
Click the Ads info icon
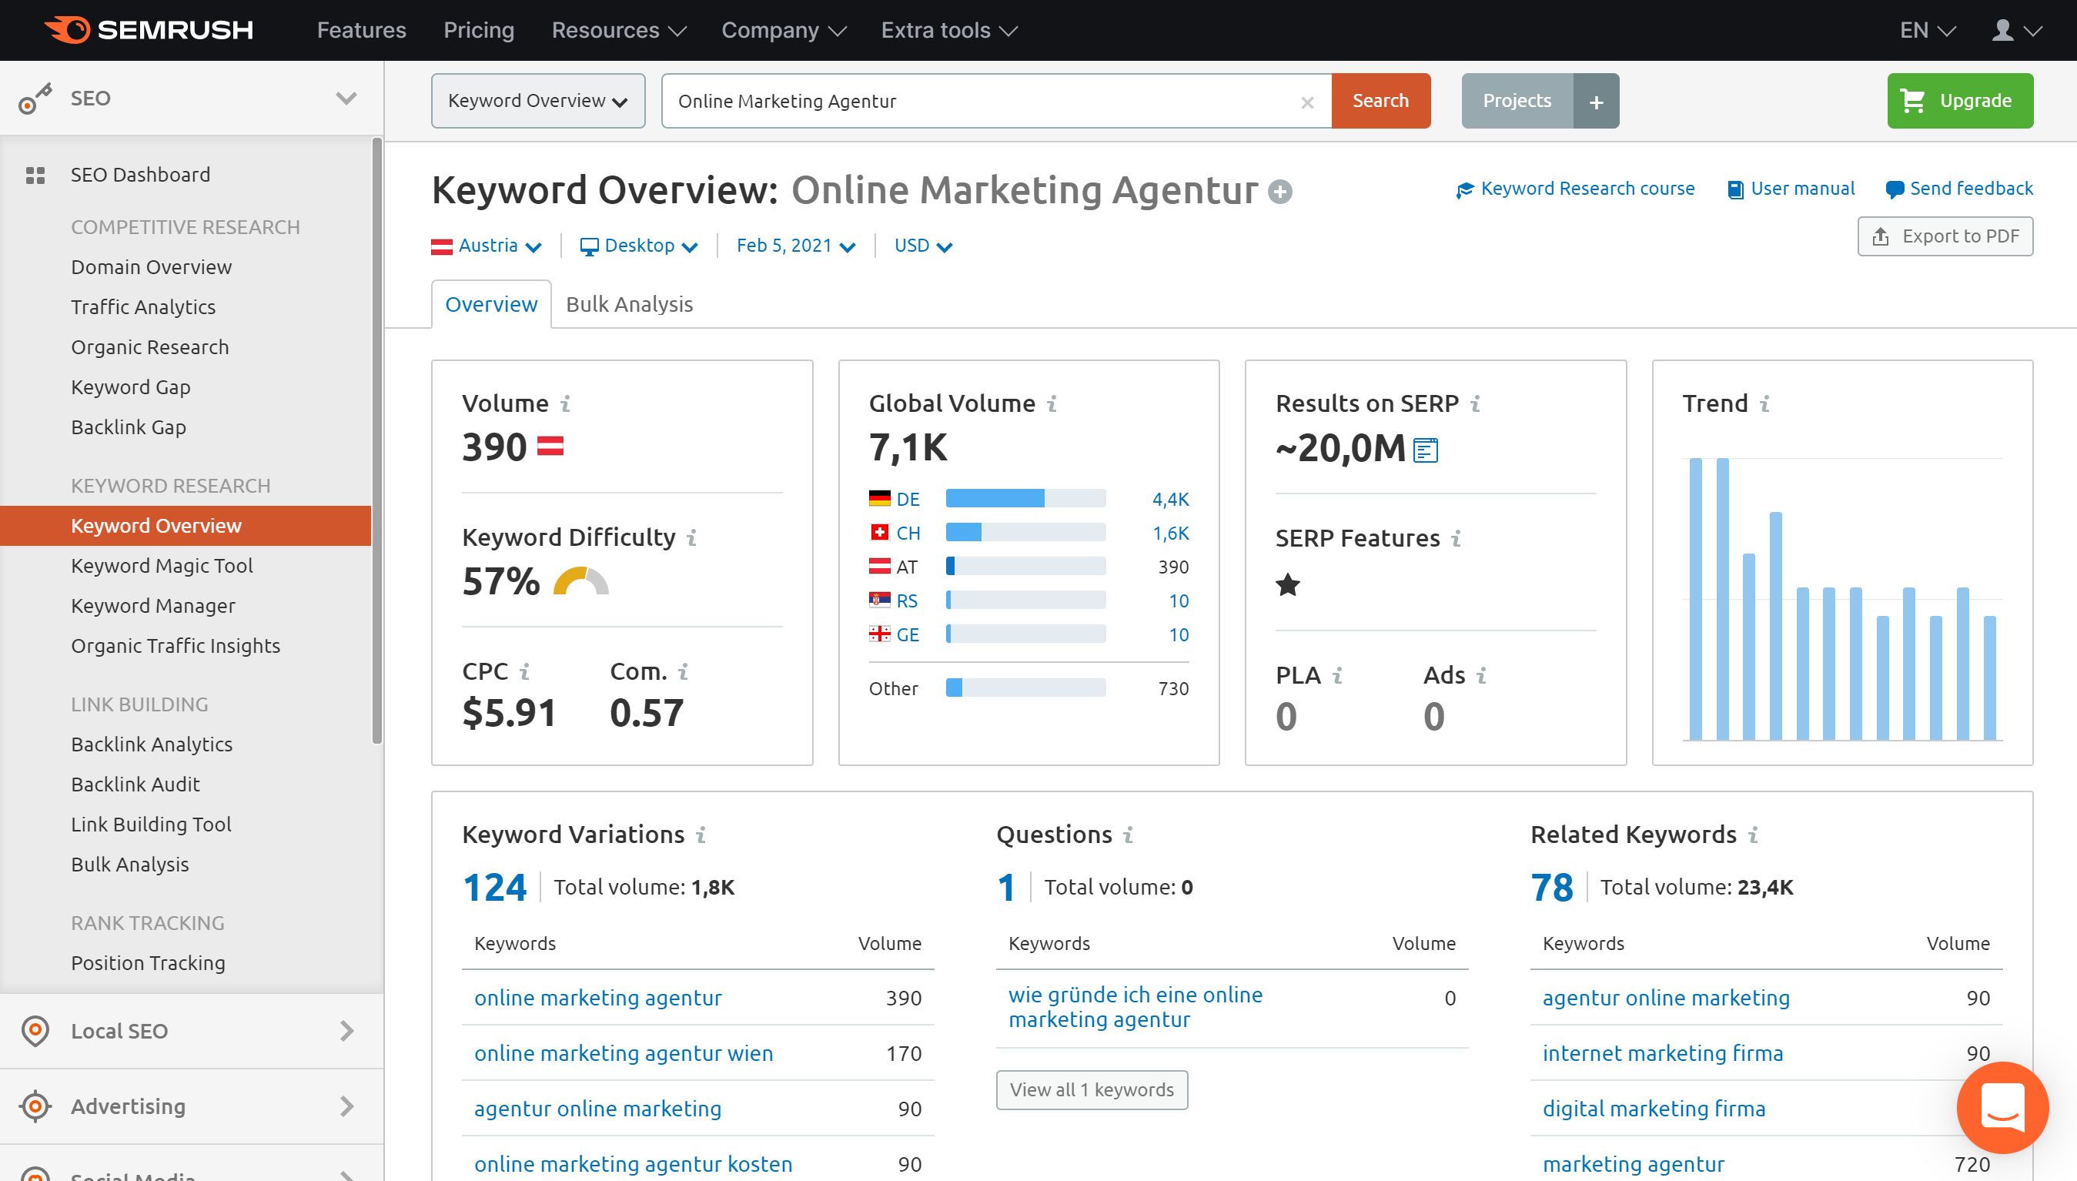(x=1482, y=675)
